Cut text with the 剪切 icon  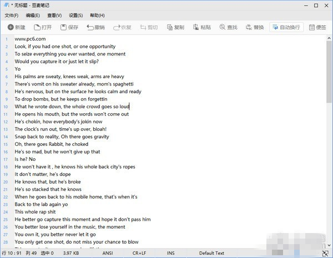point(143,27)
